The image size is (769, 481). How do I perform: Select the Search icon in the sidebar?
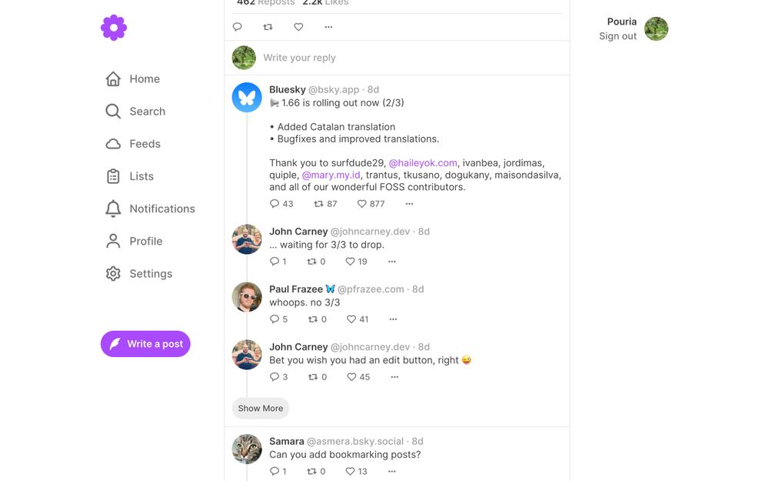click(112, 111)
